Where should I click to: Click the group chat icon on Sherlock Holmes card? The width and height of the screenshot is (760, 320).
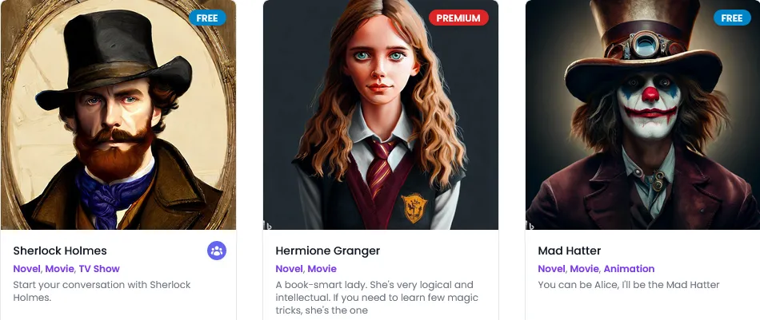point(217,251)
